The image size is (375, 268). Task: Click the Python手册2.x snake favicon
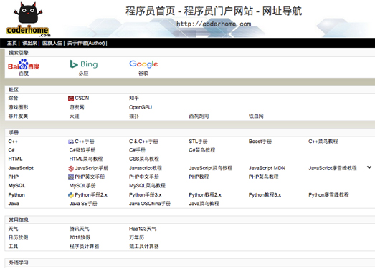(x=71, y=195)
